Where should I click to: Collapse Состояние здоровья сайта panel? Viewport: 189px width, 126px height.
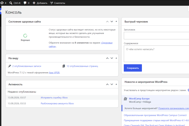click(116, 22)
